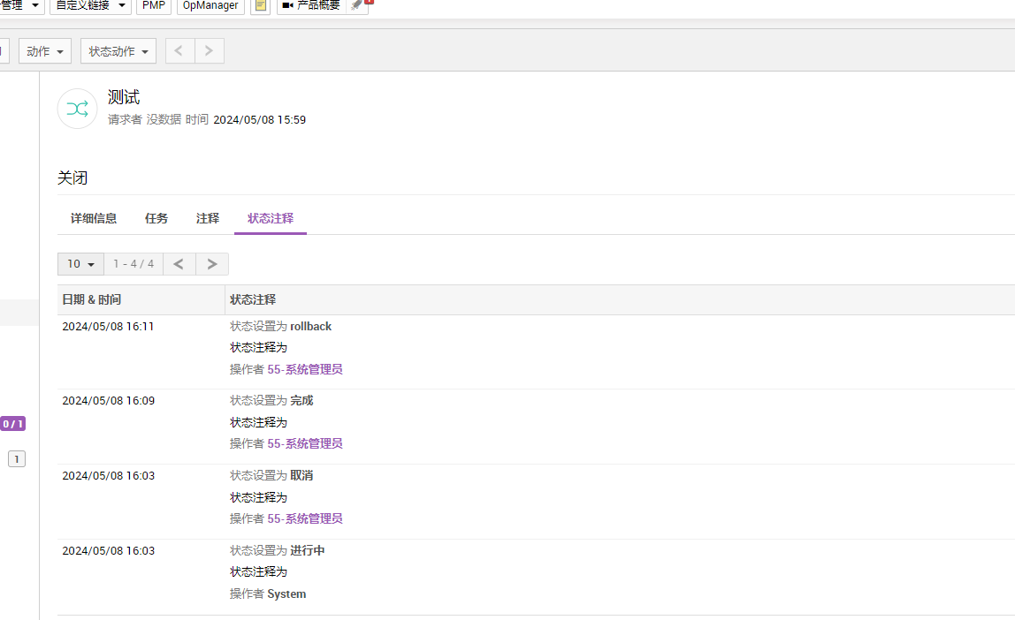The height and width of the screenshot is (620, 1015).
Task: Go to next change using top toolbar arrow
Action: (x=209, y=51)
